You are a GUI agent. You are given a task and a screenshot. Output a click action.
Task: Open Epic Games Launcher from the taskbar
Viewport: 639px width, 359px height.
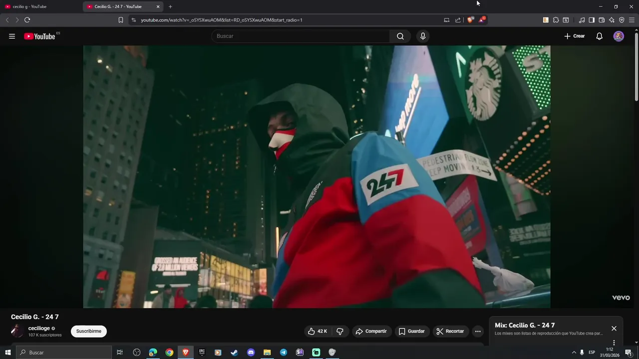point(202,353)
